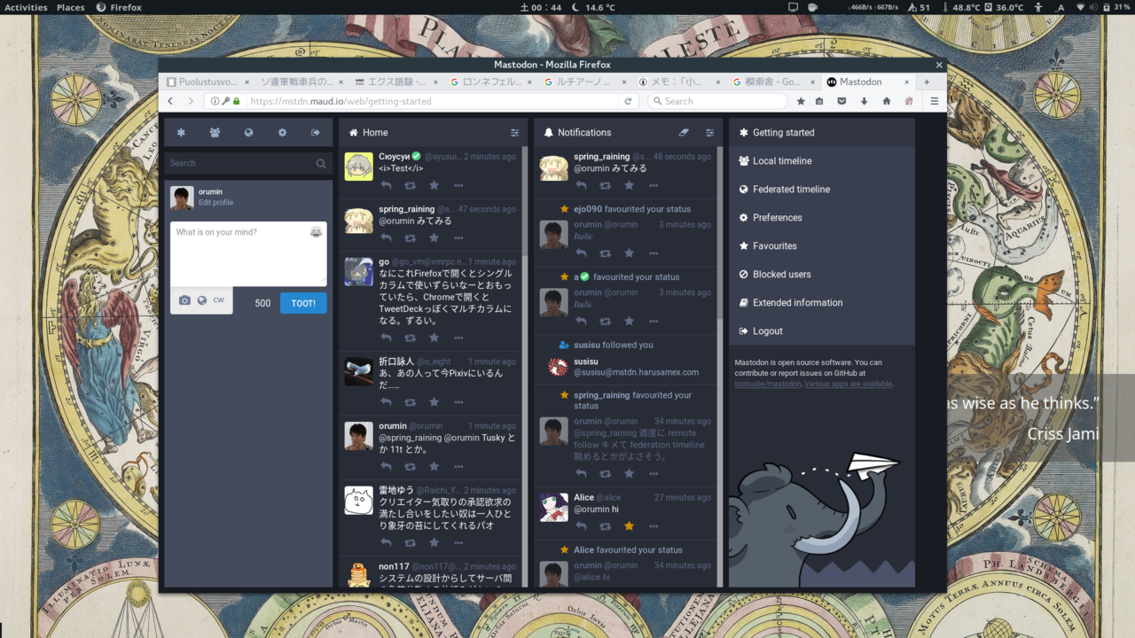This screenshot has height=638, width=1135.
Task: Open Favourites in the Getting started list
Action: (822, 246)
